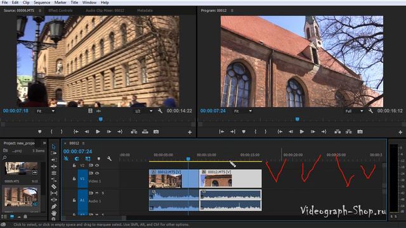Play the Source monitor clip
Screen dimensions: 406x228
(x=98, y=132)
